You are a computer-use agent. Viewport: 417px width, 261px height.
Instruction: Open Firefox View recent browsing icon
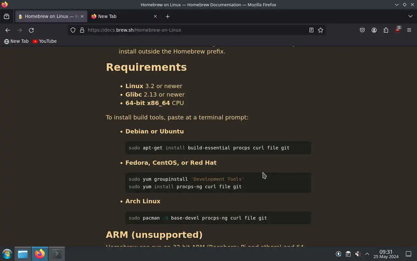tap(7, 16)
